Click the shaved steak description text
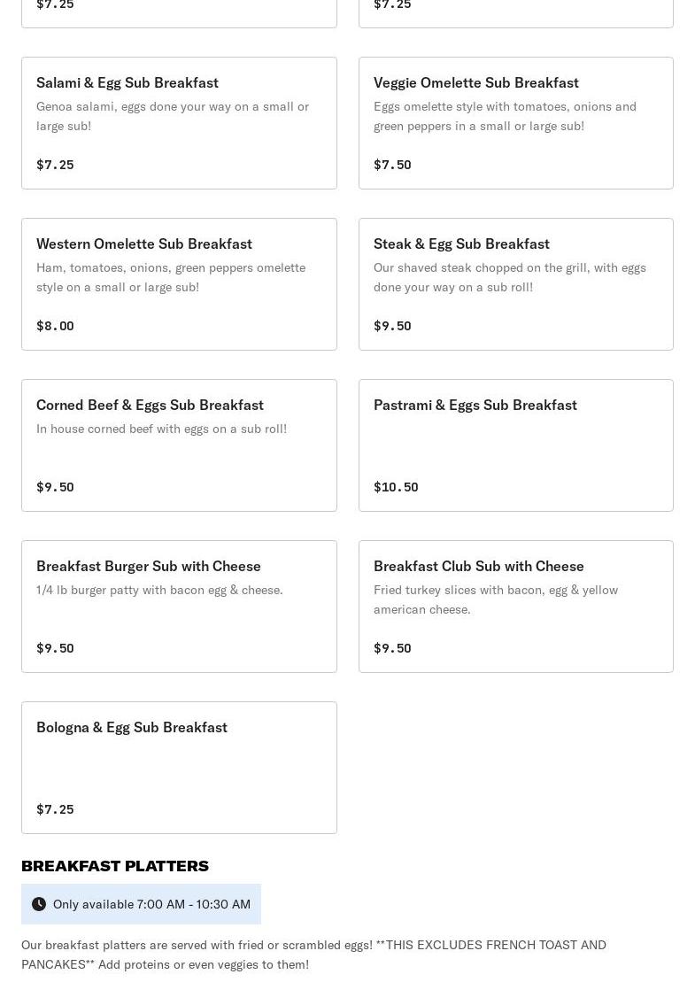Screen dimensions: 695x982 click(509, 277)
